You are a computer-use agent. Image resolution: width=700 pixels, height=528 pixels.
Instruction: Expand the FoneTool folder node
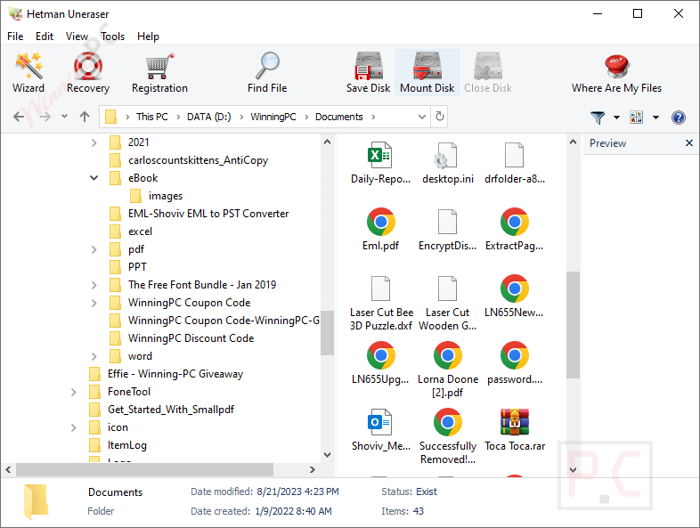(x=74, y=392)
